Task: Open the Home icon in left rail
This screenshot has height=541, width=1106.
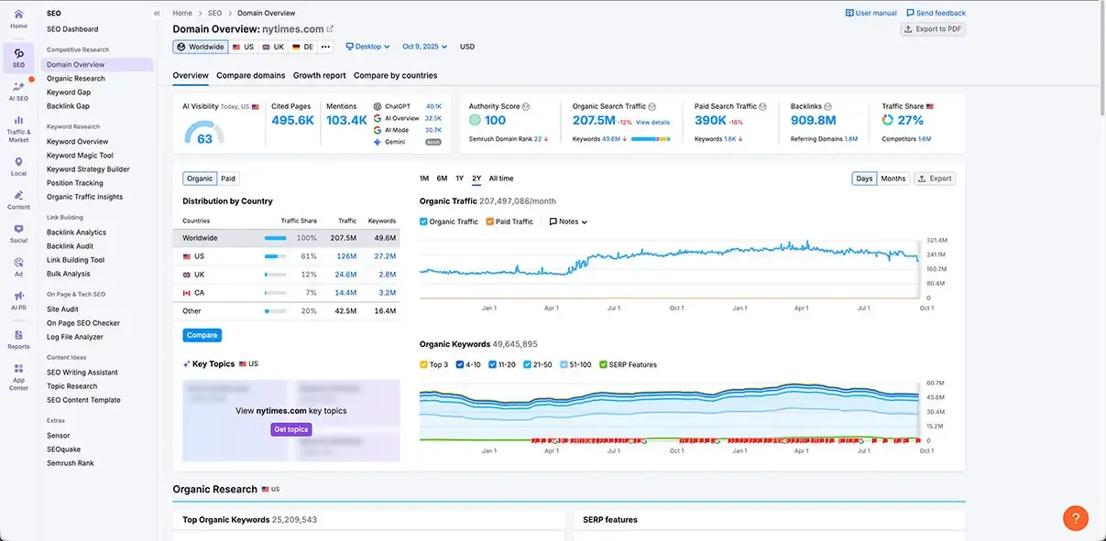Action: 18,16
